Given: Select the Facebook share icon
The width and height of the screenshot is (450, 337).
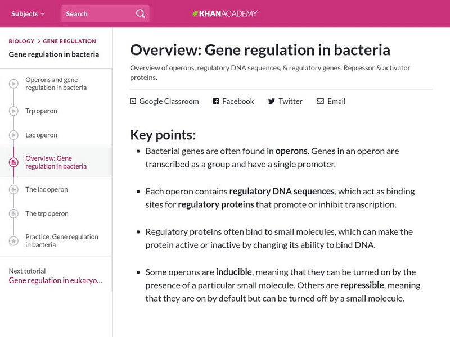Looking at the screenshot, I should pyautogui.click(x=215, y=101).
